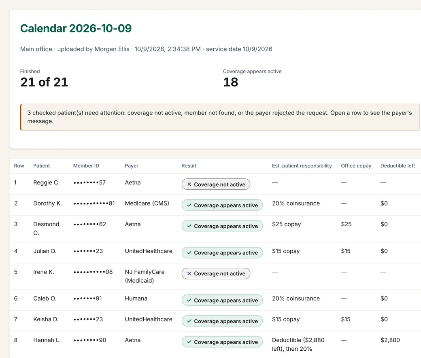
Task: Click Julian D.'s UnitedHealthcare payer cell
Action: (x=149, y=251)
